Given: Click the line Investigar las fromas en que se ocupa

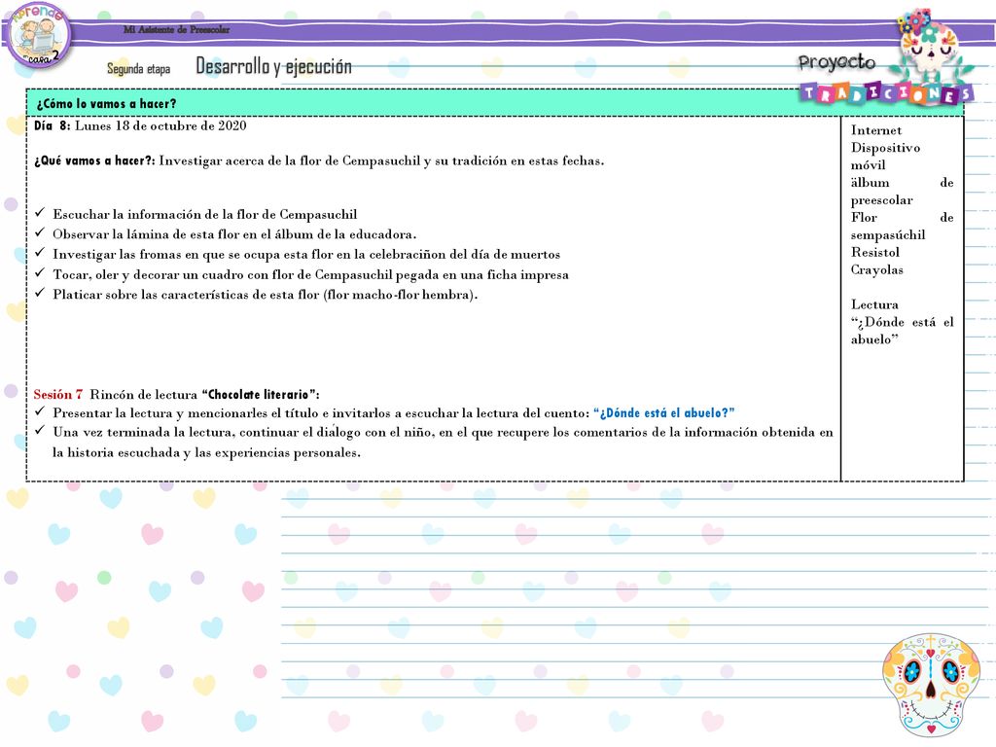Looking at the screenshot, I should tap(306, 255).
